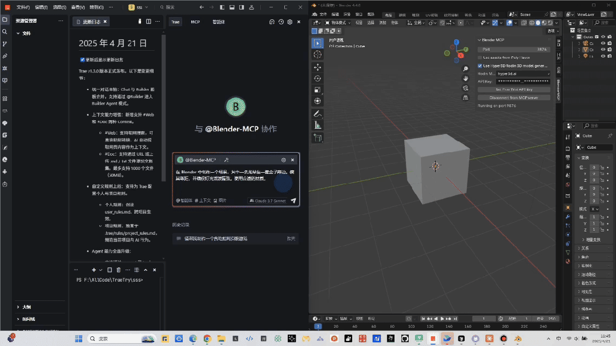Enable Use assets from Poly Haven

pyautogui.click(x=480, y=58)
